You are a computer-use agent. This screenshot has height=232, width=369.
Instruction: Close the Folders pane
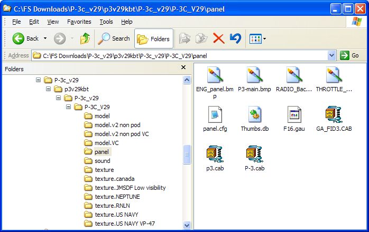tap(183, 67)
